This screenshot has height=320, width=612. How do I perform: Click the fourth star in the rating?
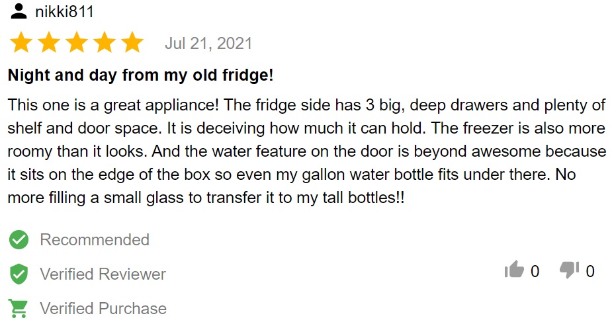(105, 42)
